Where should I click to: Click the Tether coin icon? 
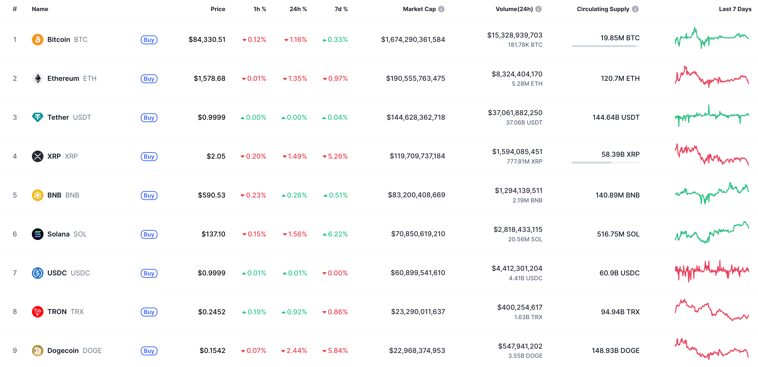(37, 117)
